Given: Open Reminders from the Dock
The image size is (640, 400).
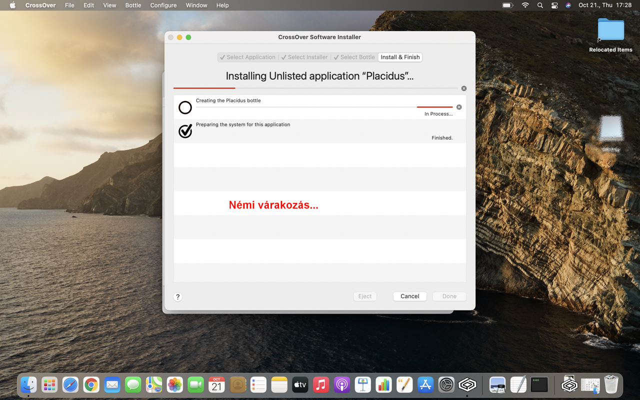Looking at the screenshot, I should click(258, 384).
